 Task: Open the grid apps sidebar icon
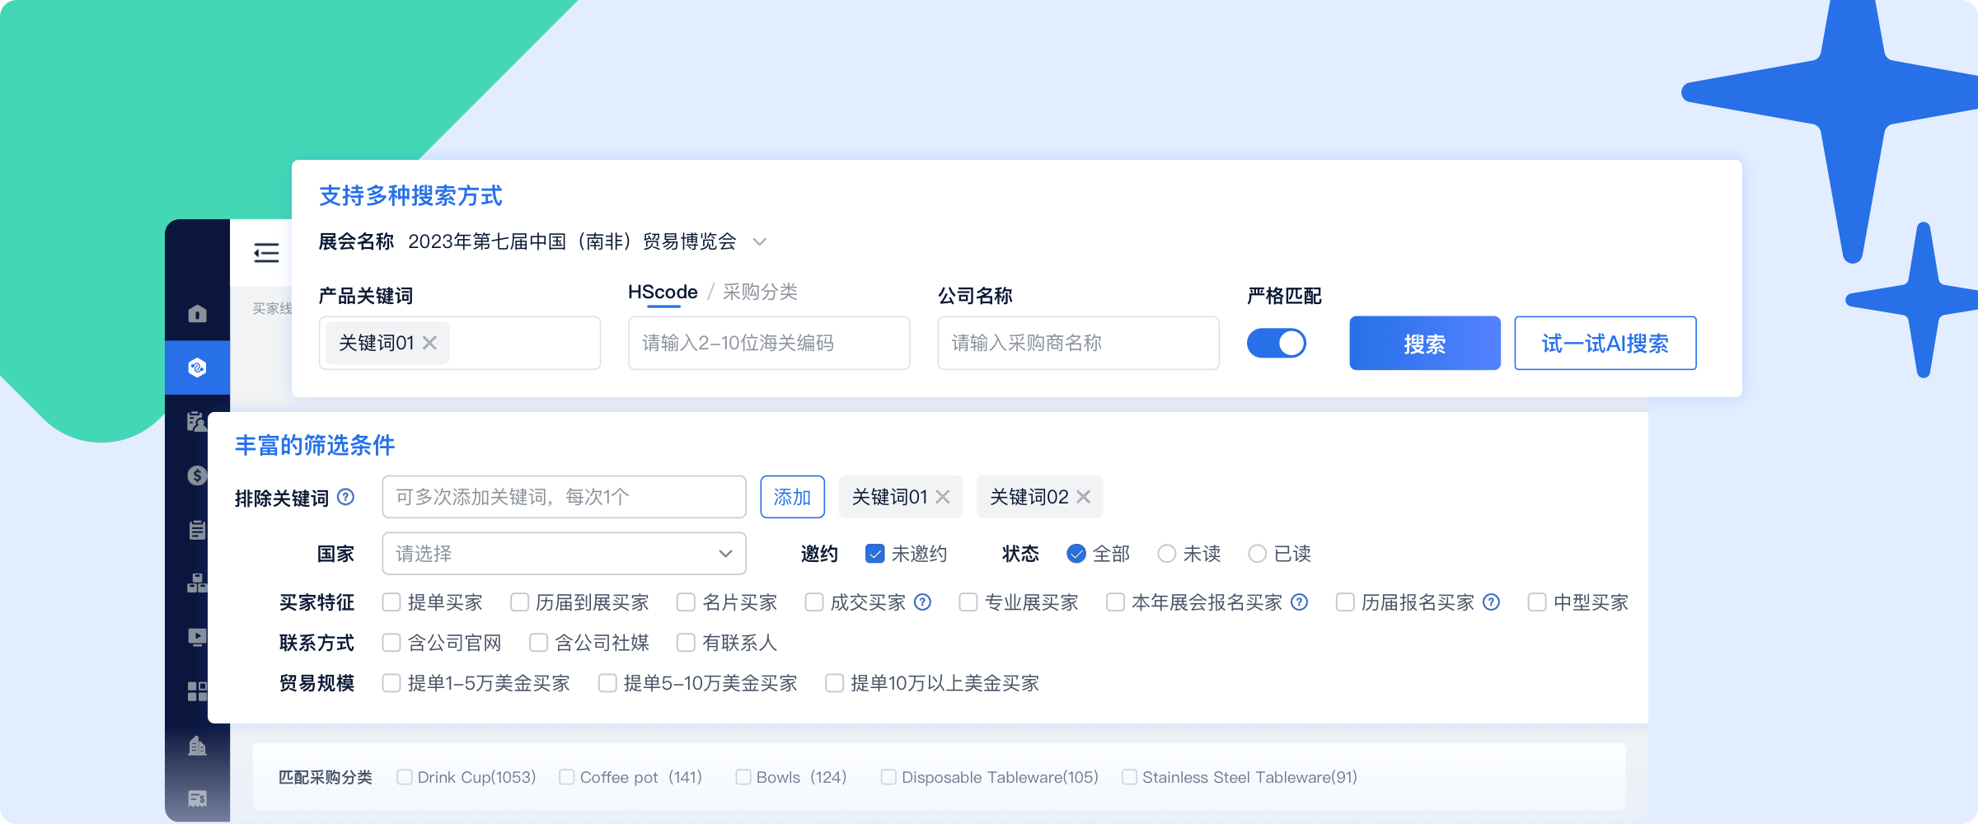pyautogui.click(x=197, y=691)
